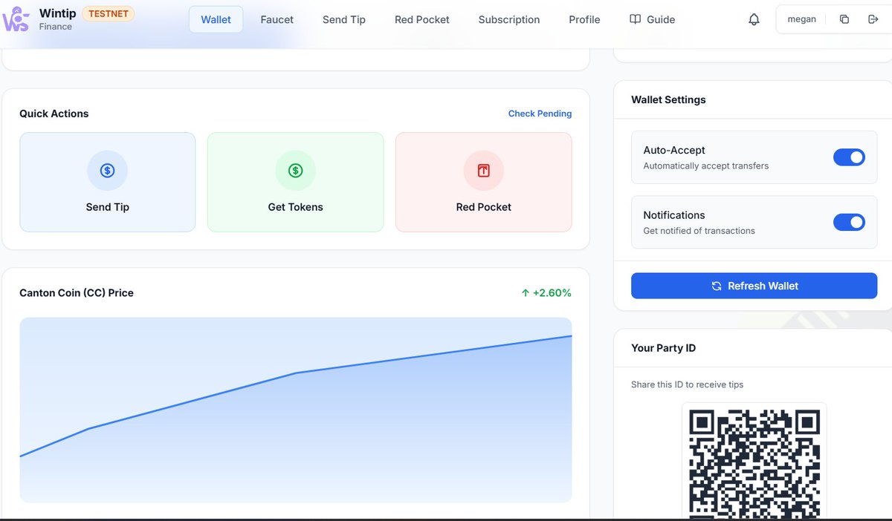Open the notifications bell
This screenshot has height=521, width=892.
[x=754, y=19]
